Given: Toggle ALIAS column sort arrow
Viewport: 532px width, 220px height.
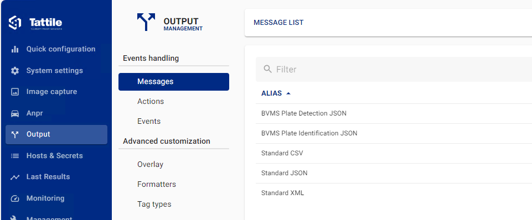Looking at the screenshot, I should [288, 93].
